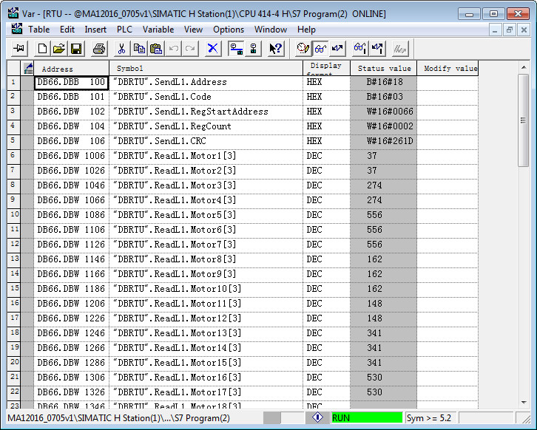Click the Modify Variable icon
This screenshot has width=537, height=430.
coord(337,49)
